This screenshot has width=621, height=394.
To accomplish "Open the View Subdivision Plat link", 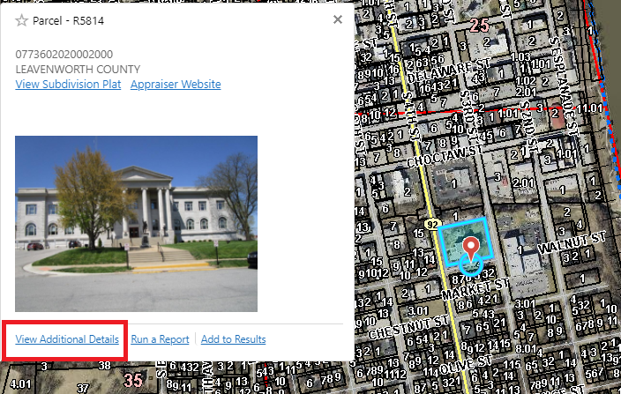I will tap(68, 85).
